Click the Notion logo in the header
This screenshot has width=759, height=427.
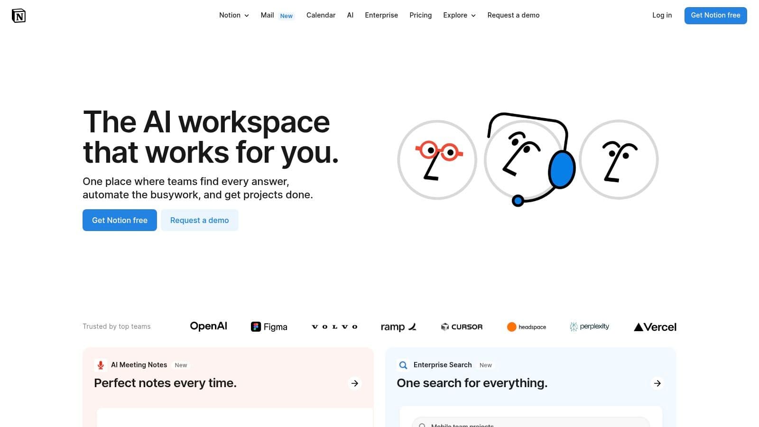pos(19,16)
